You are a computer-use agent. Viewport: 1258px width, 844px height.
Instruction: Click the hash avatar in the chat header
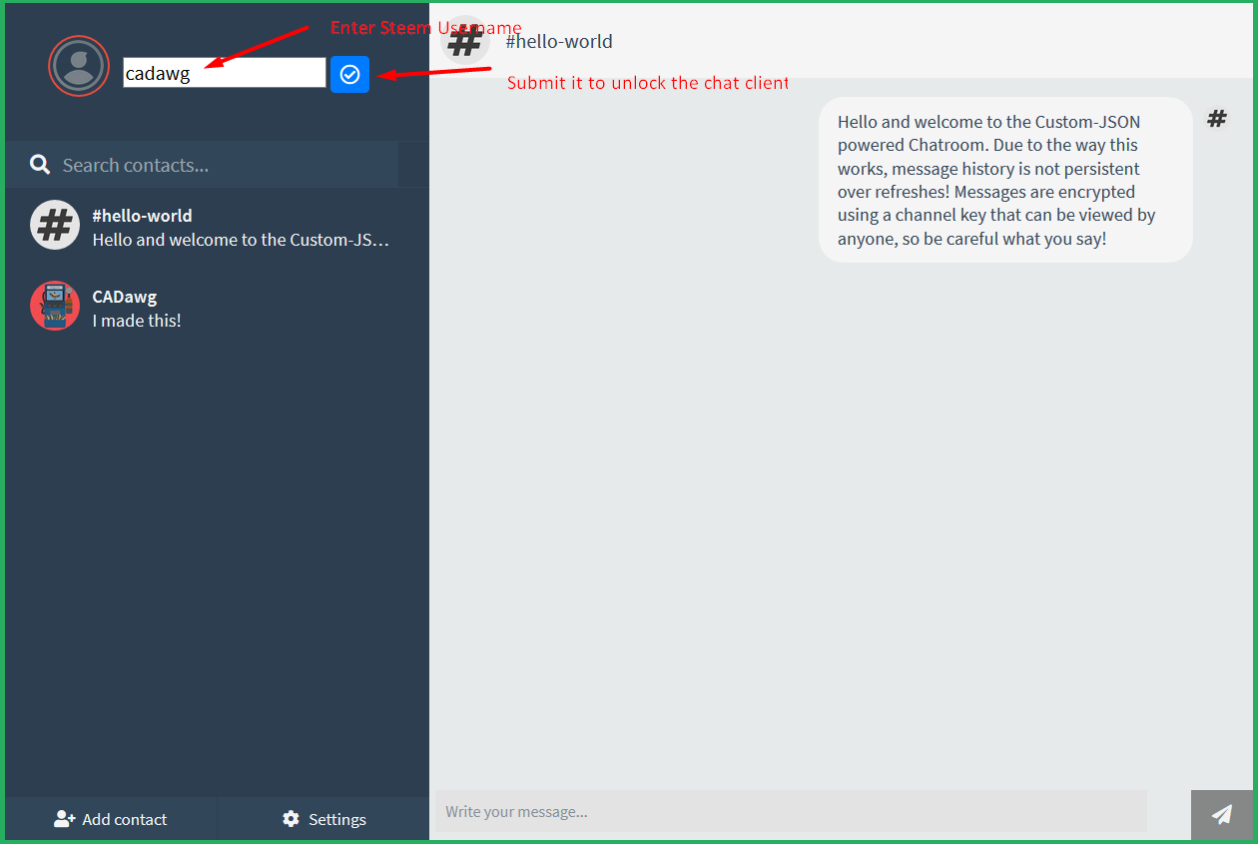[465, 42]
